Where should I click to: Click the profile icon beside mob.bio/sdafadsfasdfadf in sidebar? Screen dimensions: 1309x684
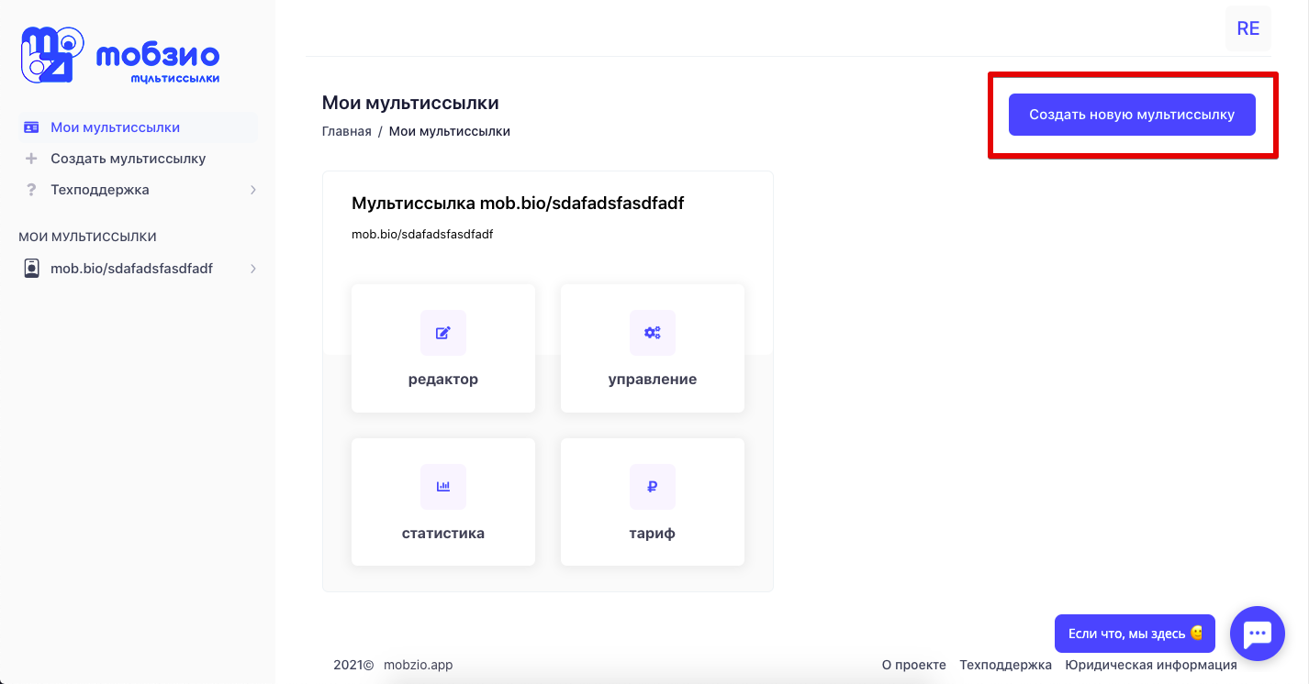tap(31, 269)
